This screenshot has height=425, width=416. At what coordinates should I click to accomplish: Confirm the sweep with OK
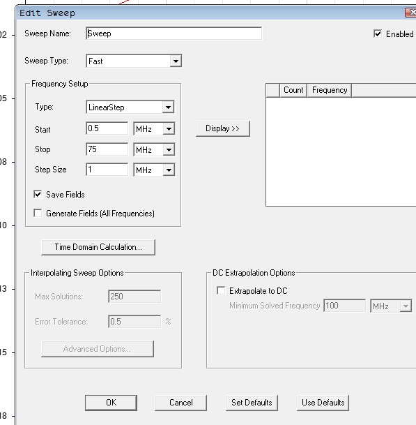[x=111, y=403]
